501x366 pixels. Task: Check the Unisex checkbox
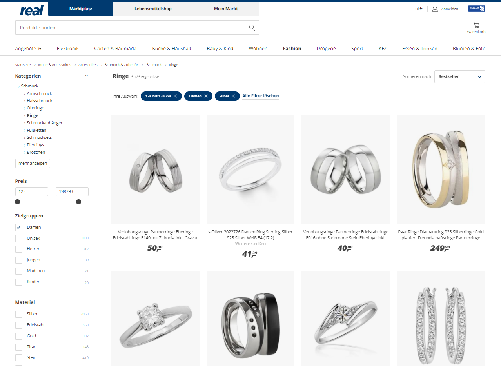(19, 238)
